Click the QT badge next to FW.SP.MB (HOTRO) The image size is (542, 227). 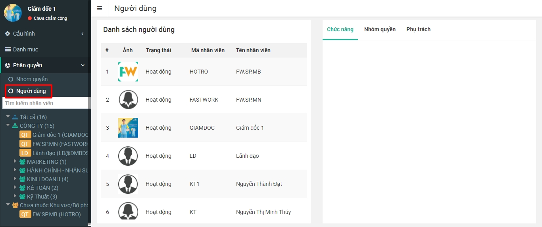(x=25, y=214)
